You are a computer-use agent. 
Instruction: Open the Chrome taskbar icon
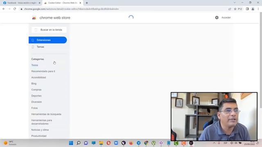click(x=146, y=143)
